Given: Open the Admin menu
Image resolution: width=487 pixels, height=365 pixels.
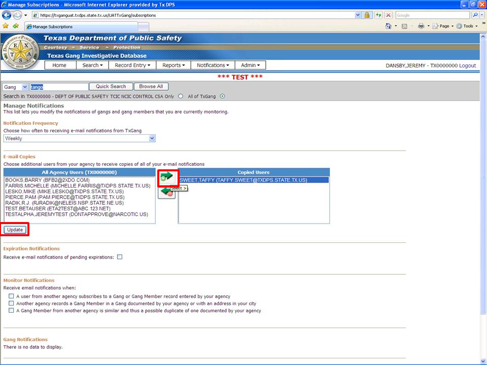Looking at the screenshot, I should click(250, 65).
